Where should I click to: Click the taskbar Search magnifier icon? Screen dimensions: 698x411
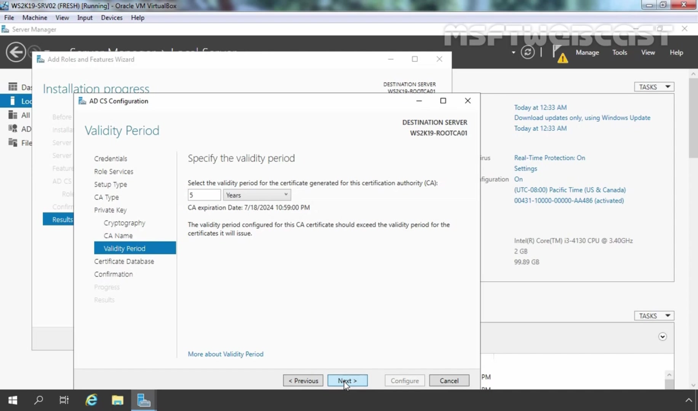[x=38, y=400]
